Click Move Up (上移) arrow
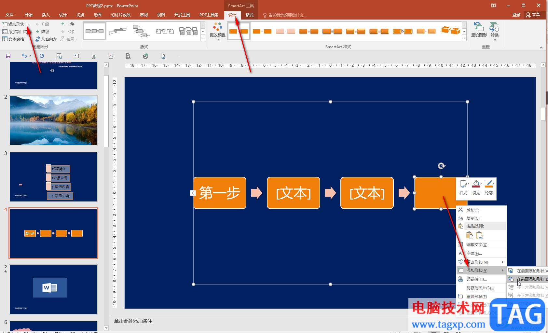Viewport: 548px width, 333px height. (x=68, y=24)
